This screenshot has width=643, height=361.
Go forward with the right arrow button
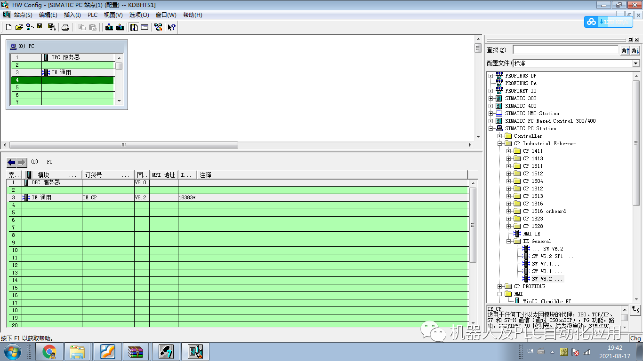pyautogui.click(x=22, y=162)
